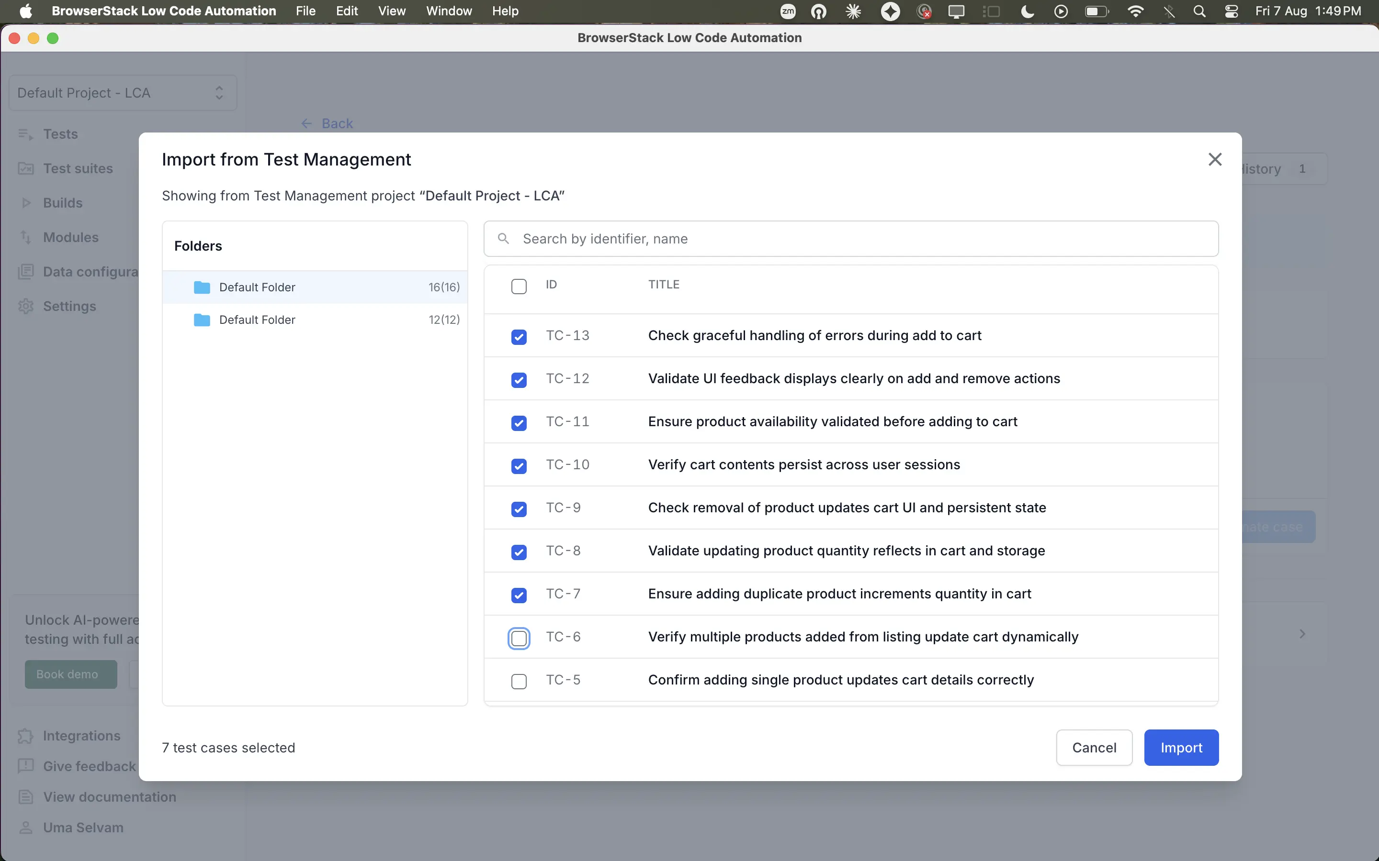Click title 'Check graceful handling of errors during add to cart'
The height and width of the screenshot is (861, 1379).
click(815, 335)
